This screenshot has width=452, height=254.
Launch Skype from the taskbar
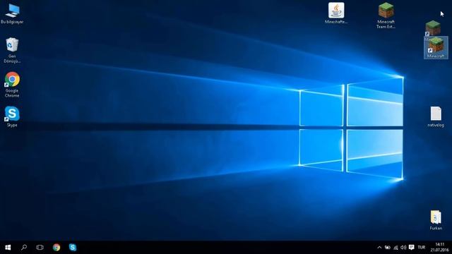tap(73, 248)
